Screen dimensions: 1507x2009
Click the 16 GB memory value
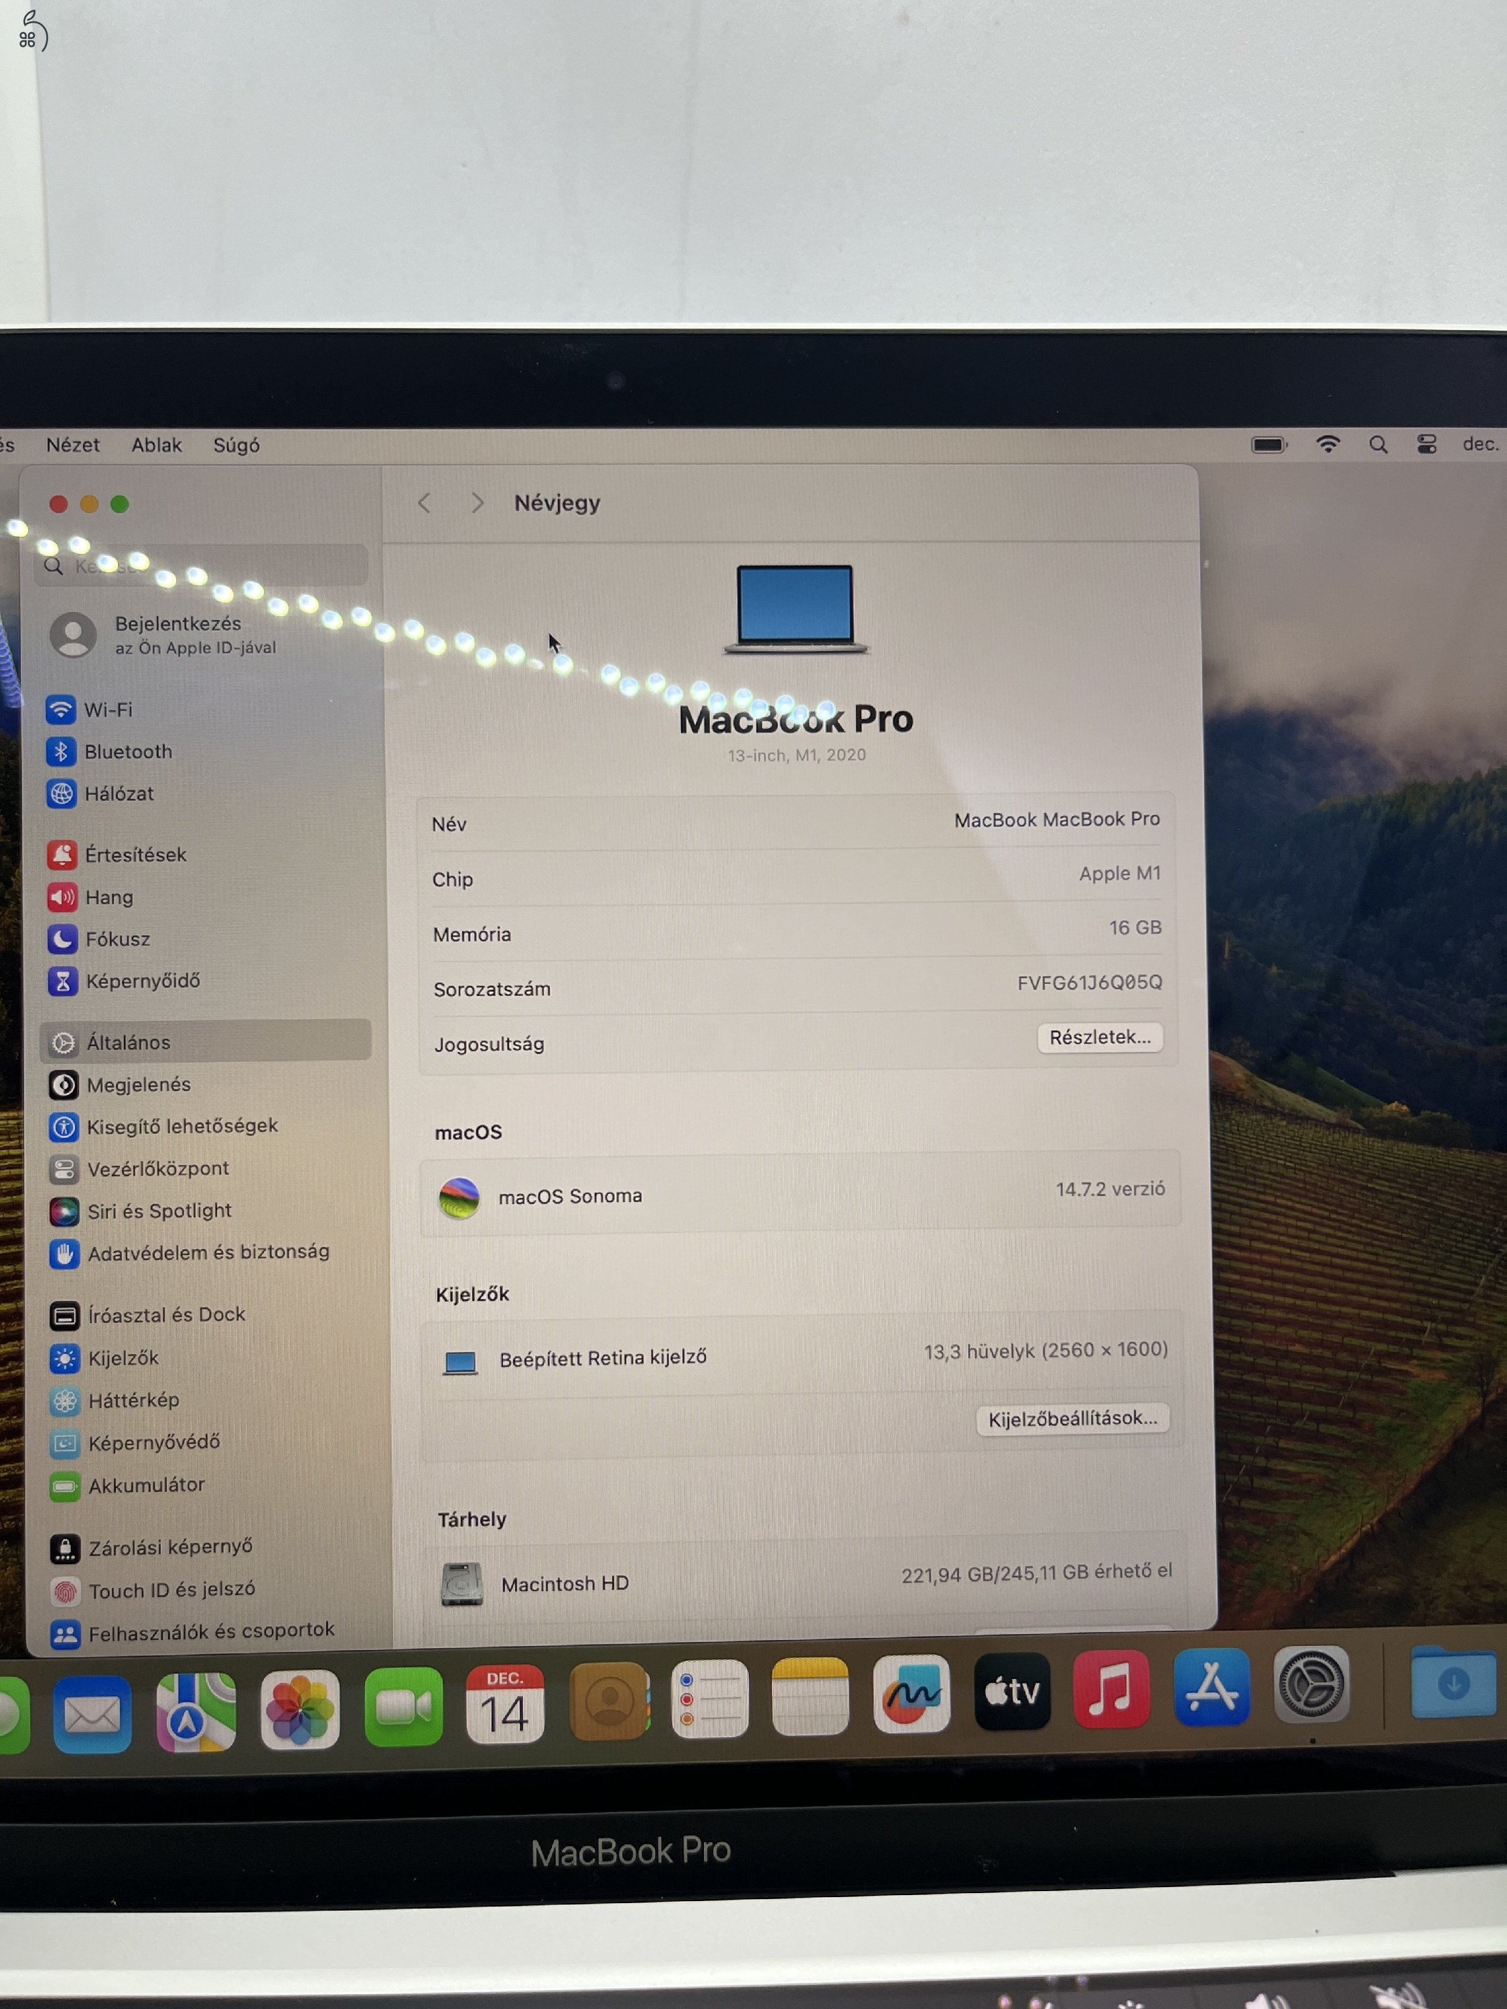pos(1135,927)
